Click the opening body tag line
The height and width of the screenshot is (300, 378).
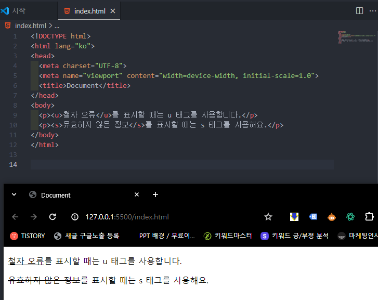(43, 106)
